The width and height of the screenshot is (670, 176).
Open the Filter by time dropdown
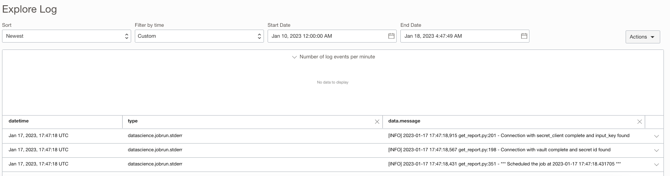tap(199, 36)
